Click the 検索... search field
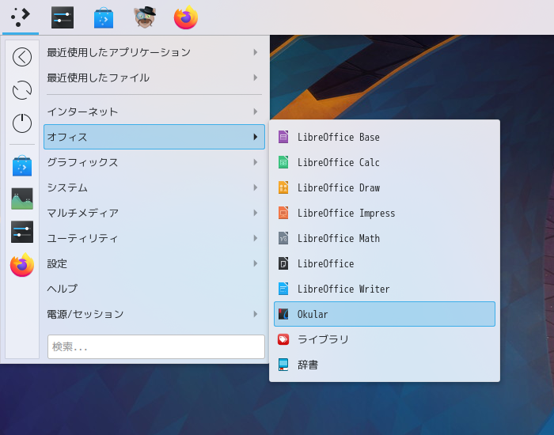This screenshot has height=435, width=554. [x=156, y=346]
